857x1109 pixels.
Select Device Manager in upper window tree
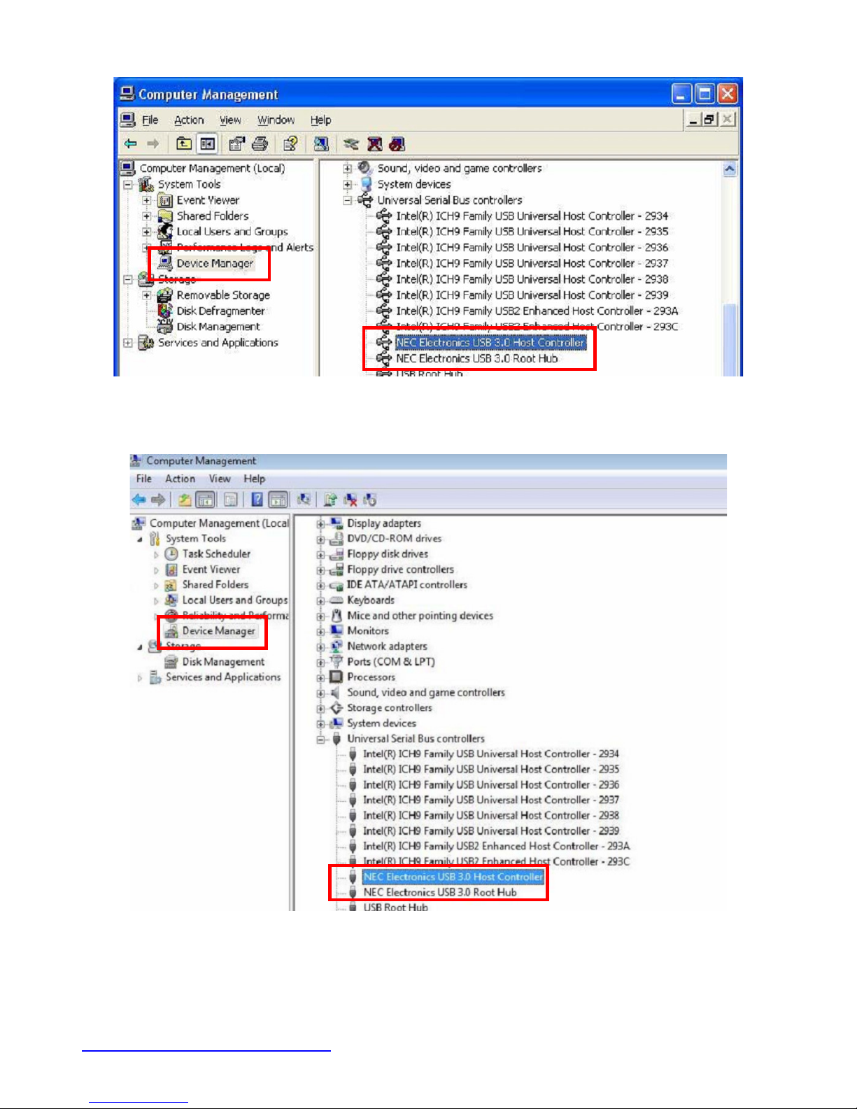215,263
